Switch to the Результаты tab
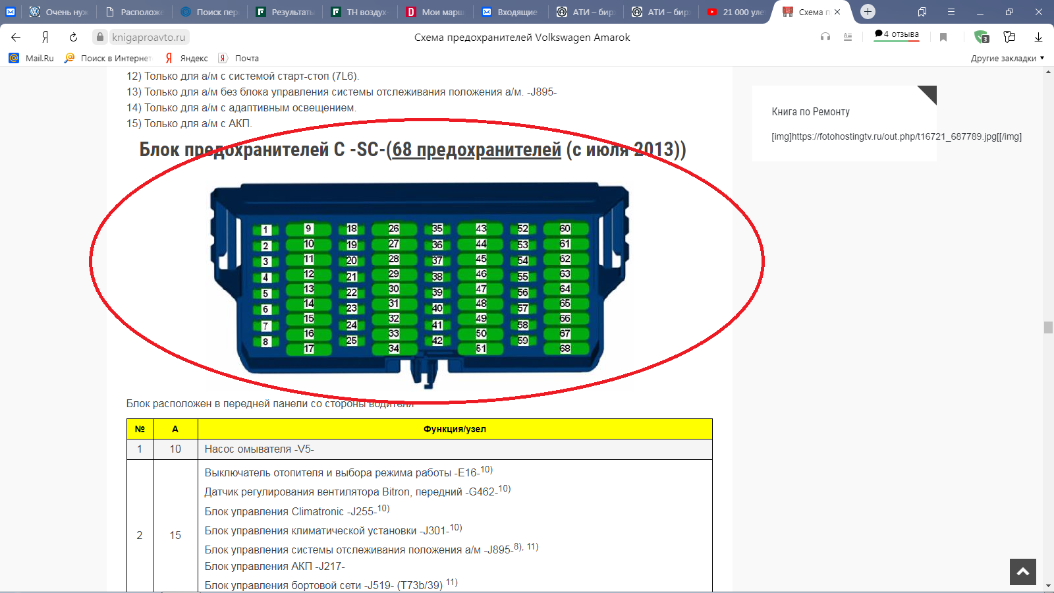The width and height of the screenshot is (1054, 593). pos(285,12)
